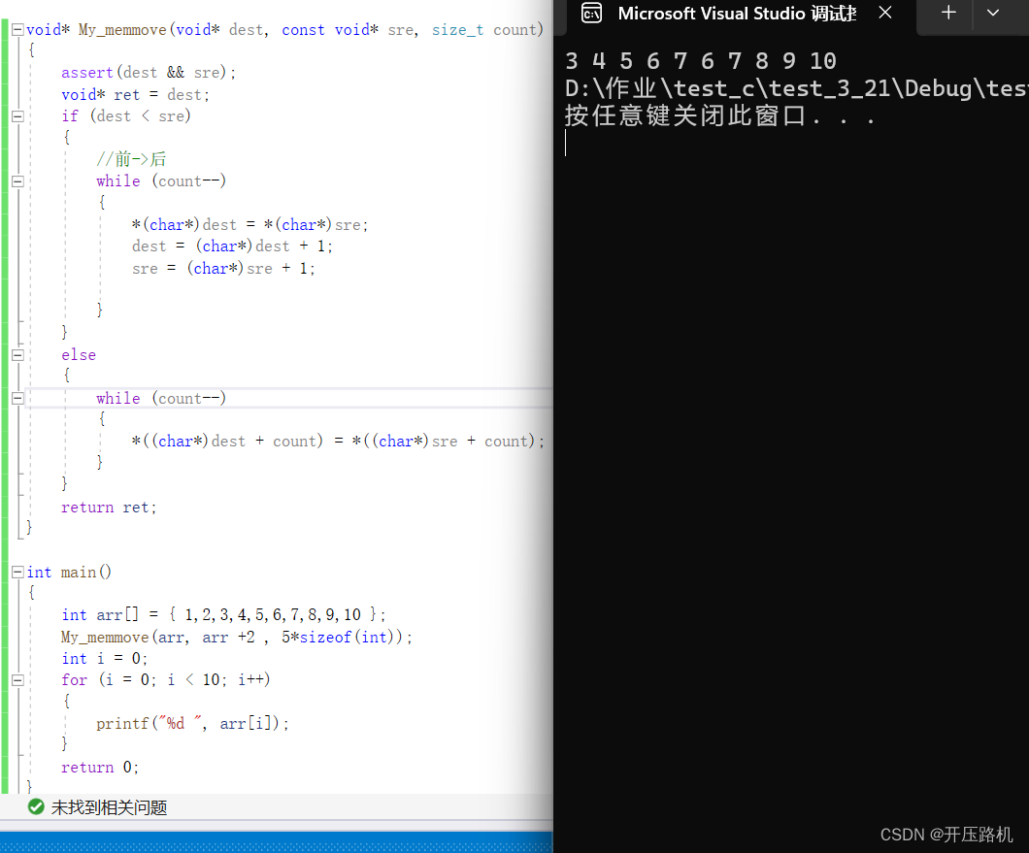
Task: Open the terminal dropdown chevron menu
Action: click(x=992, y=14)
